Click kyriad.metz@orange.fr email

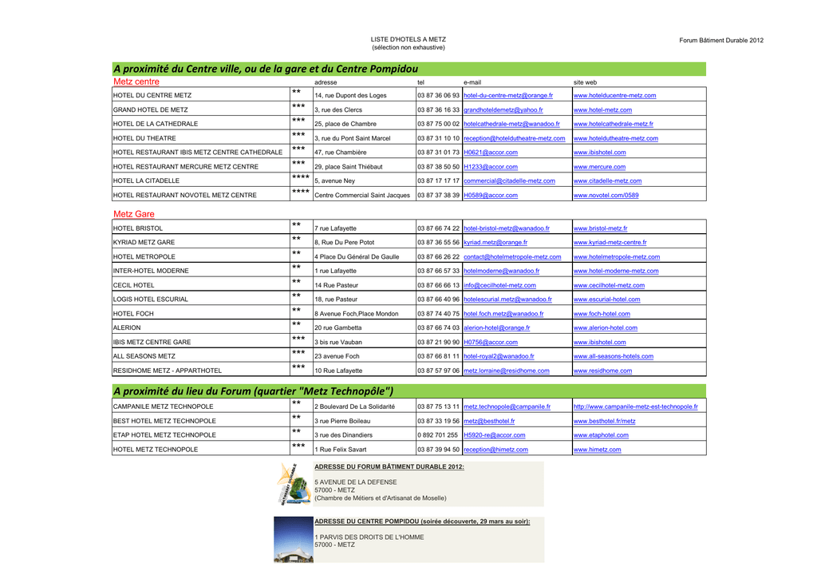(495, 243)
